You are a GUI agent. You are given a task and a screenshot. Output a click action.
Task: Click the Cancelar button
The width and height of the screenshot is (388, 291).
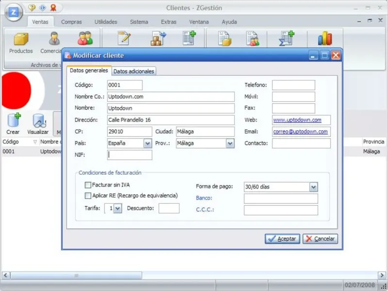[320, 239]
